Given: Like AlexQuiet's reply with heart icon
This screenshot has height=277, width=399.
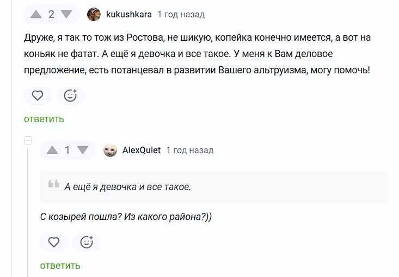Looking at the screenshot, I should pyautogui.click(x=53, y=242).
